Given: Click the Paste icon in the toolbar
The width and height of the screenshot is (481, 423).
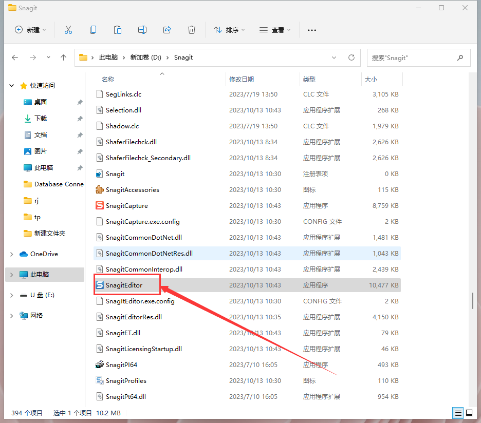Looking at the screenshot, I should 118,30.
